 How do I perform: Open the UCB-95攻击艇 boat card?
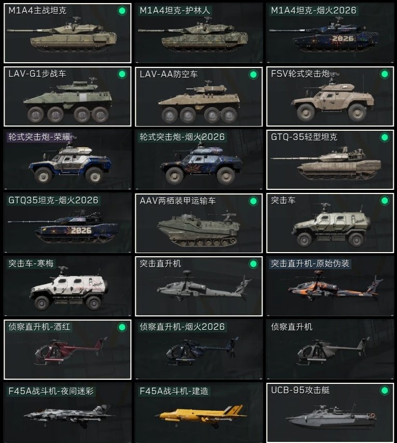(330, 413)
